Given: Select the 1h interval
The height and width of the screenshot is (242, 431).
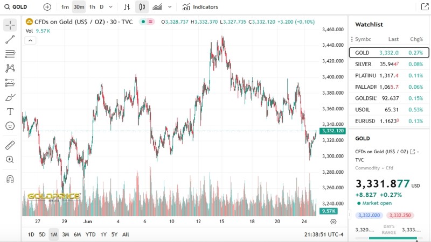Looking at the screenshot, I should tap(92, 7).
